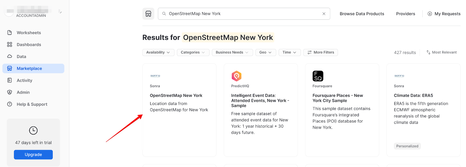
Task: Open Help & Support
Action: click(x=33, y=104)
